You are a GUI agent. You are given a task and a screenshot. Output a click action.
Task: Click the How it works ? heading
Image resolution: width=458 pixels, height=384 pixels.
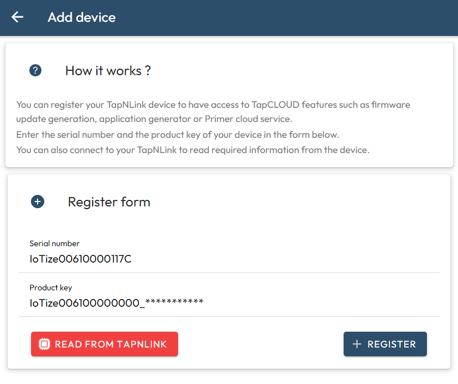click(x=108, y=71)
